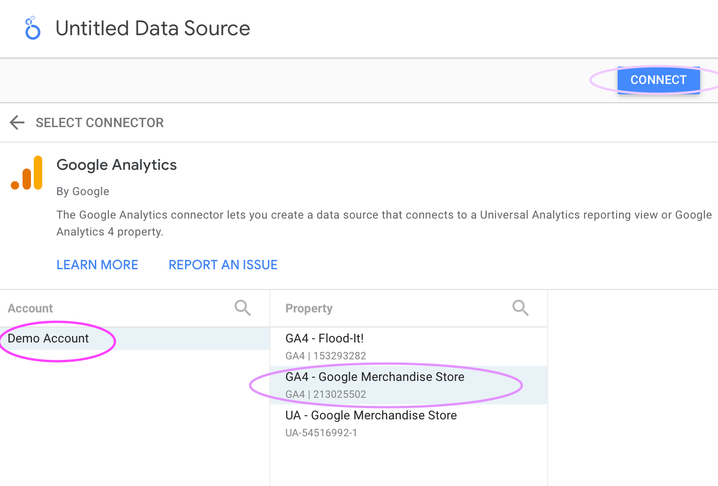The width and height of the screenshot is (718, 486).
Task: Click the SELECT CONNECTOR label
Action: [99, 123]
